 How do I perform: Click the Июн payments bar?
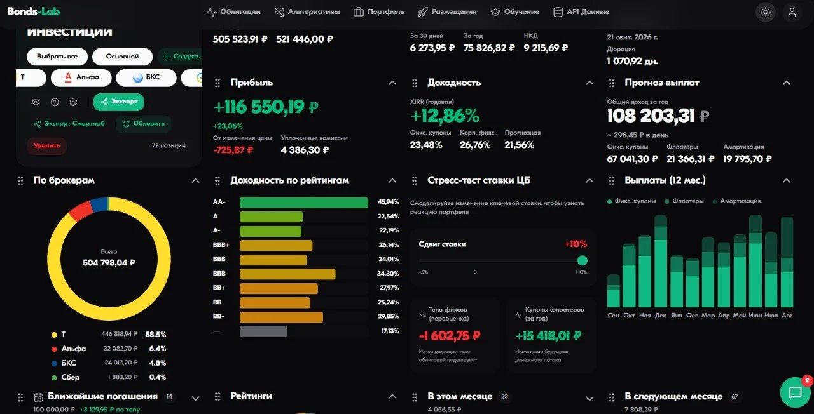tap(755, 261)
